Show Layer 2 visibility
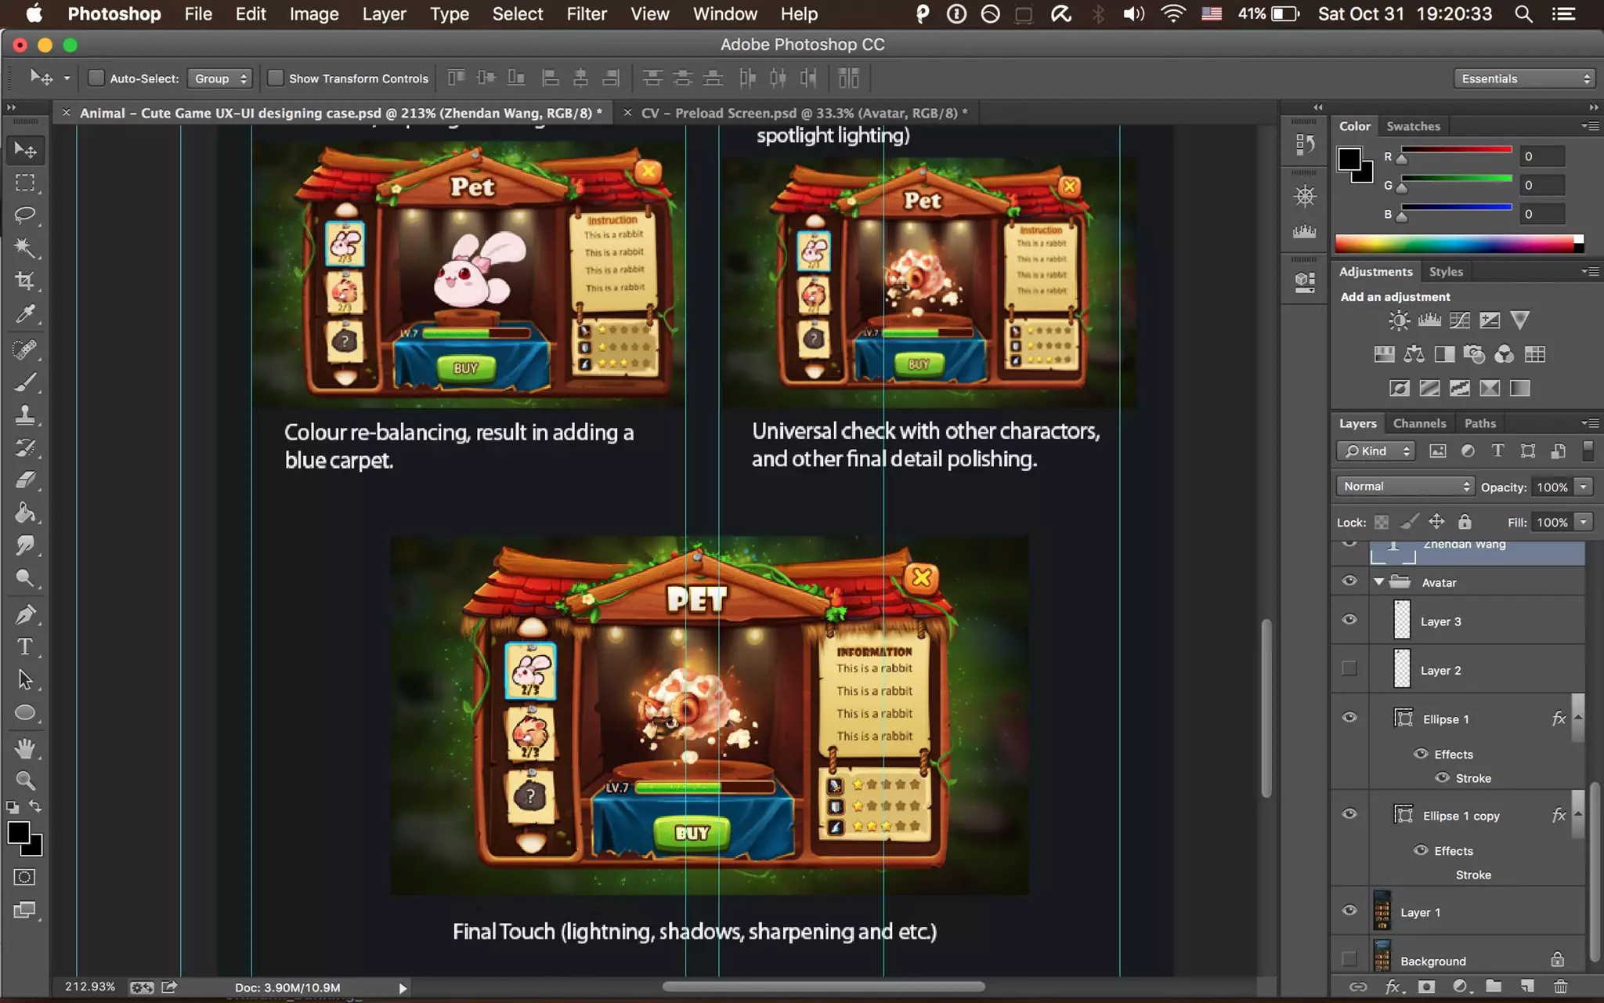 tap(1349, 668)
